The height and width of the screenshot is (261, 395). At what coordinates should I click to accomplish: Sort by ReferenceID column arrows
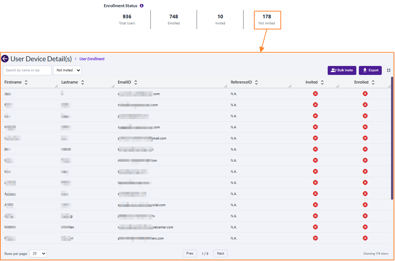point(257,82)
